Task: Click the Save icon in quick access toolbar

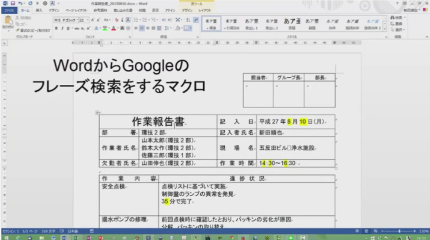Action: tap(12, 3)
